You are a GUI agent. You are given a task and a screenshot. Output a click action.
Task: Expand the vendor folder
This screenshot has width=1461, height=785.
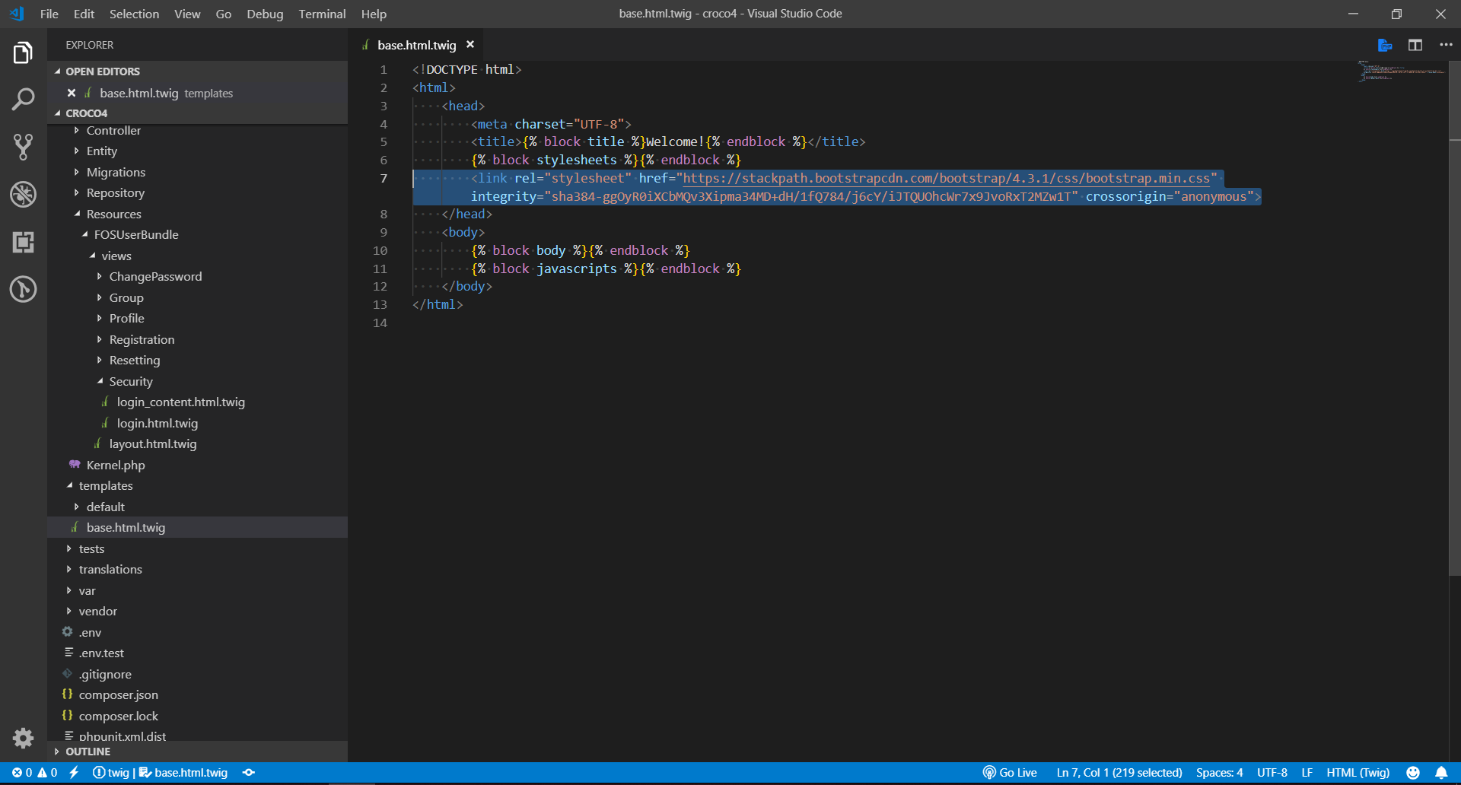coord(69,612)
